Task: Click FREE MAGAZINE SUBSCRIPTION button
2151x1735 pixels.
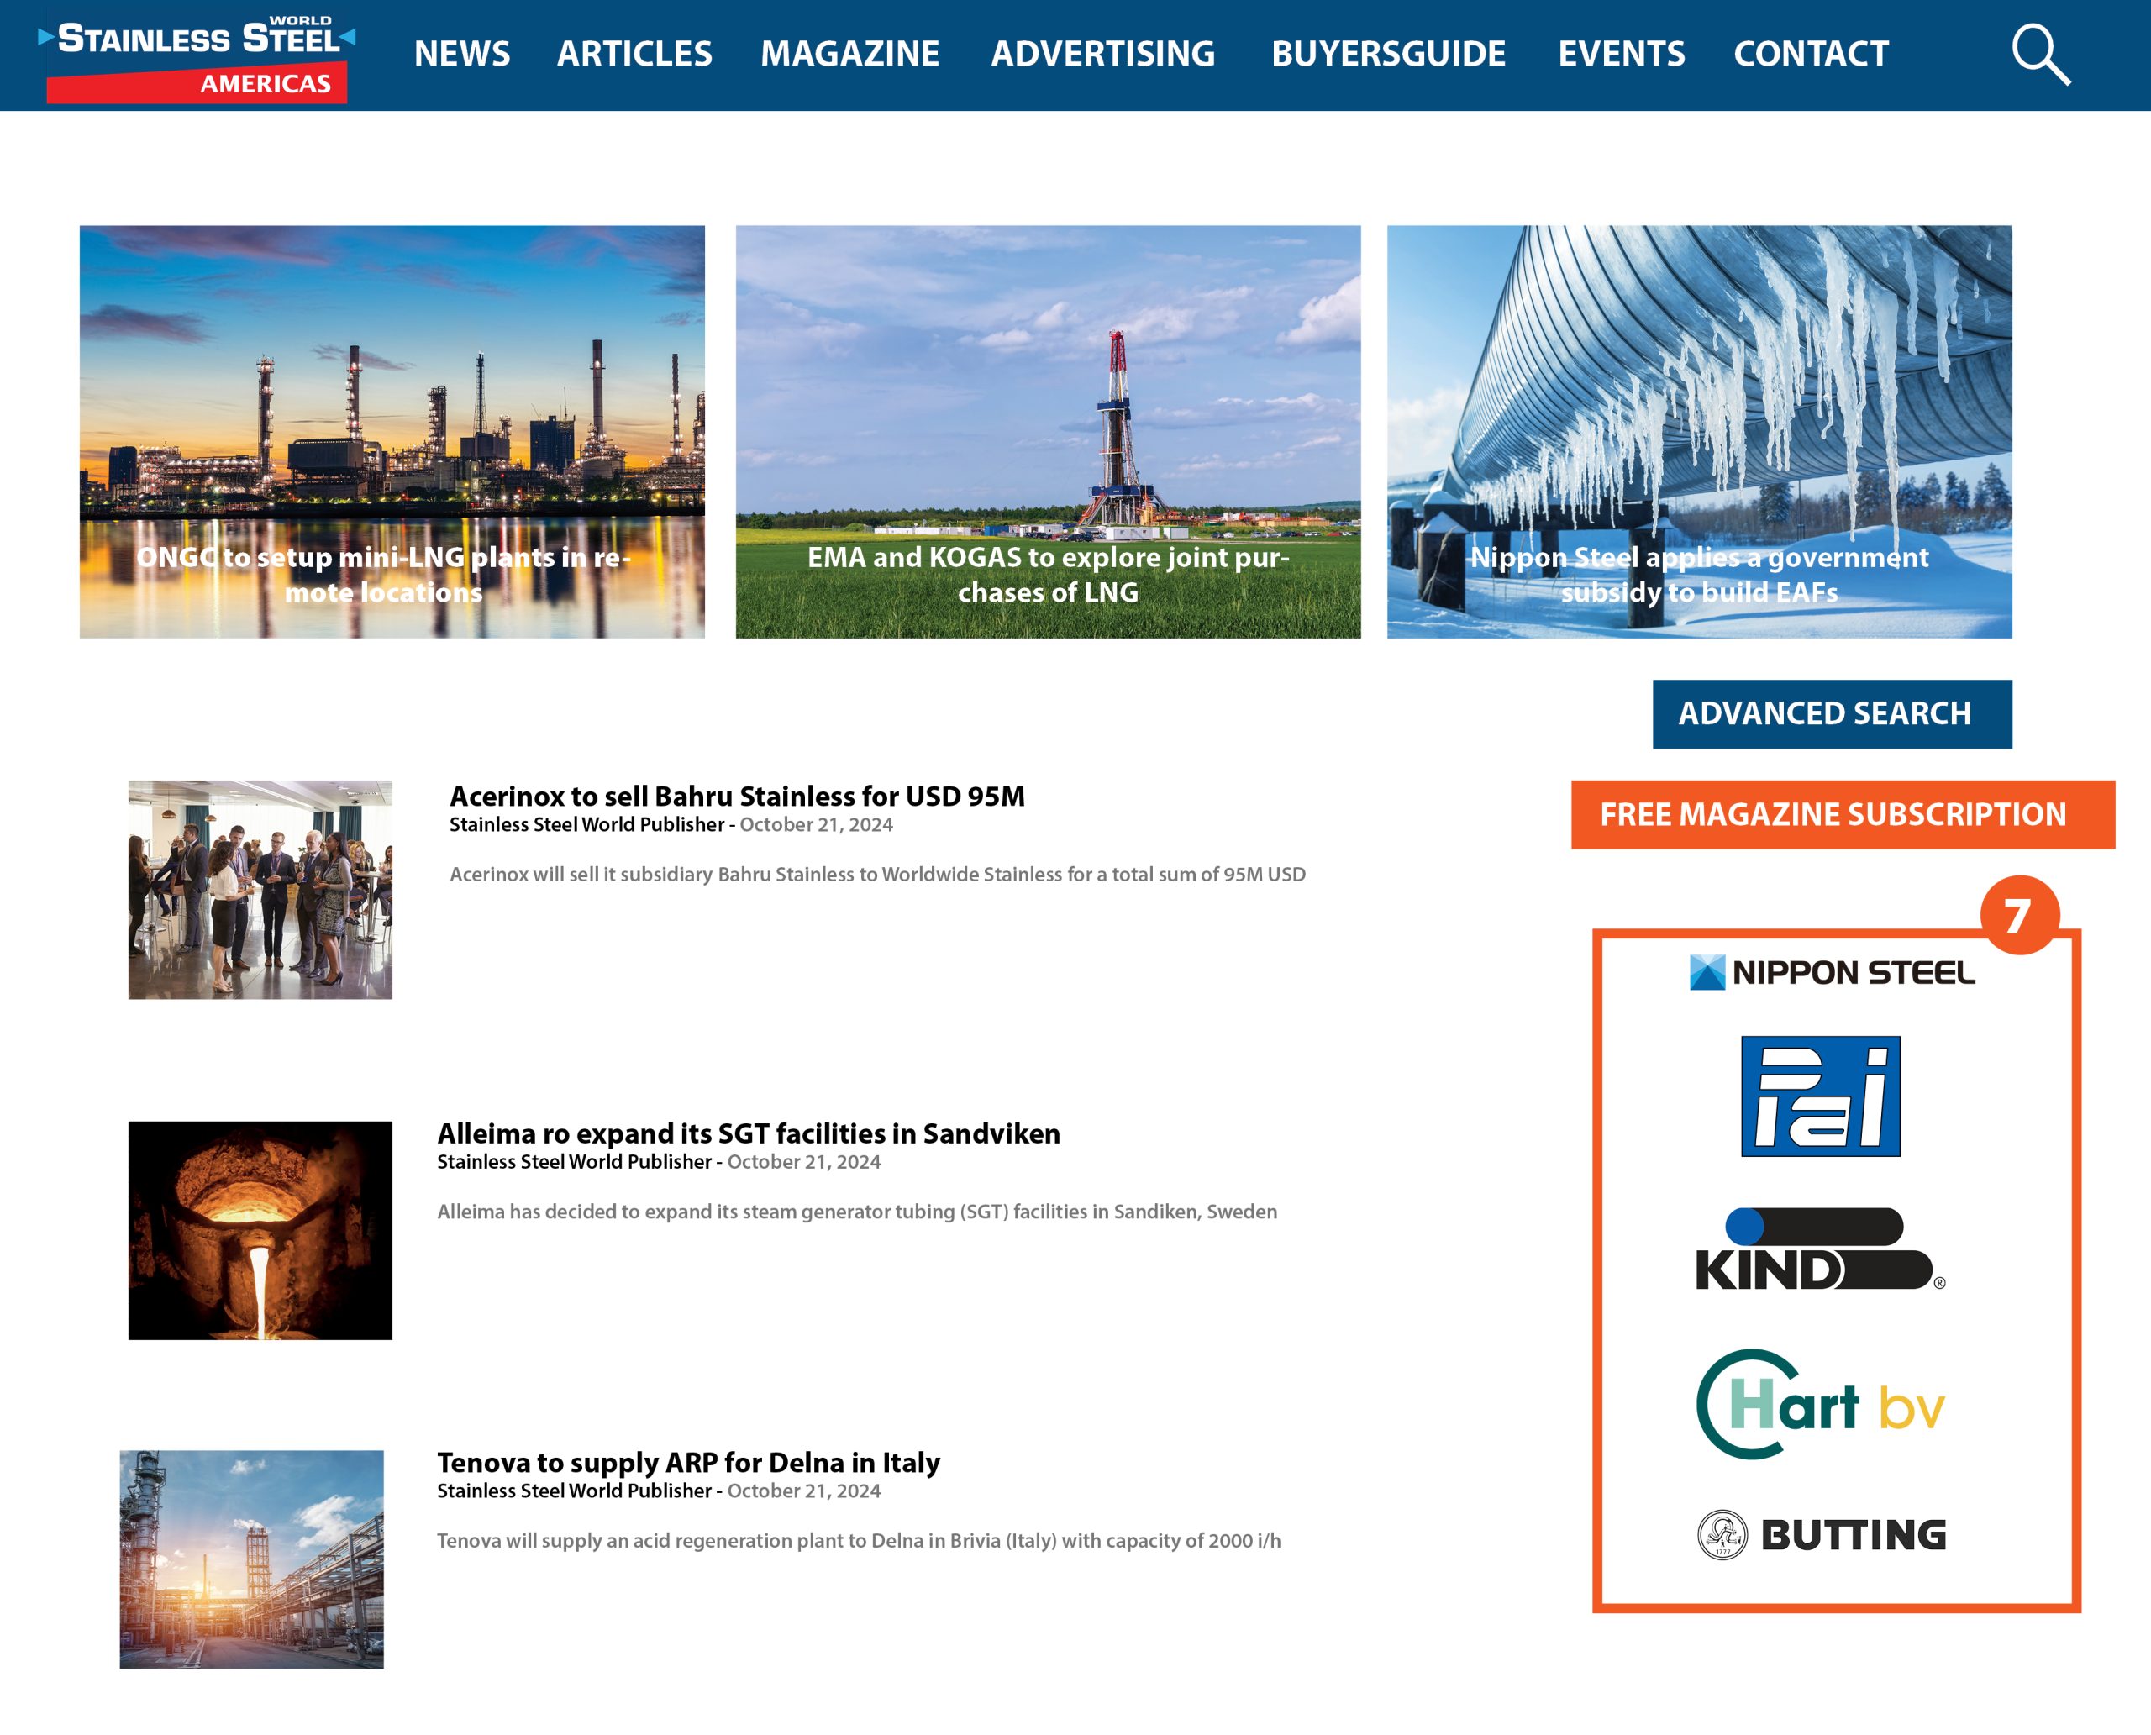Action: (1841, 814)
